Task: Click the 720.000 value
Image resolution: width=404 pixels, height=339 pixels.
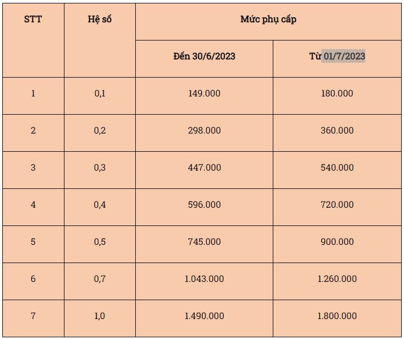Action: [x=337, y=204]
